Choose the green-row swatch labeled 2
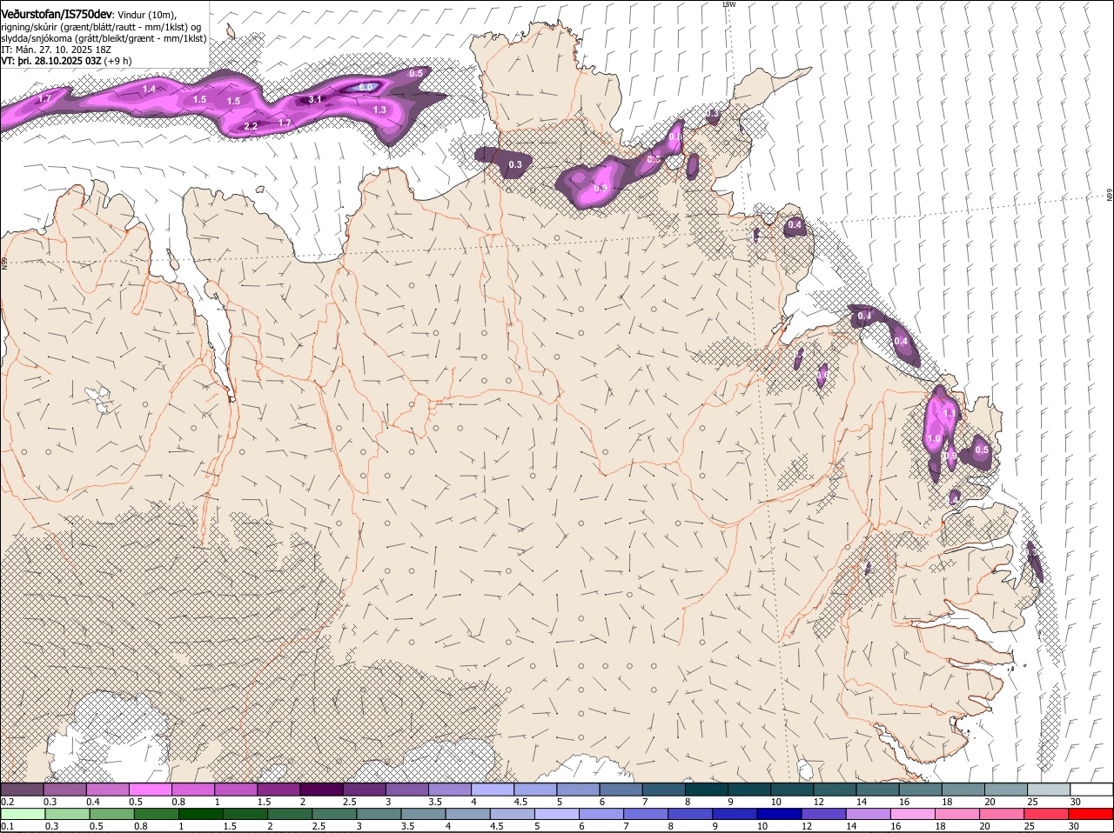Viewport: 1114px width, 833px height. (x=290, y=815)
